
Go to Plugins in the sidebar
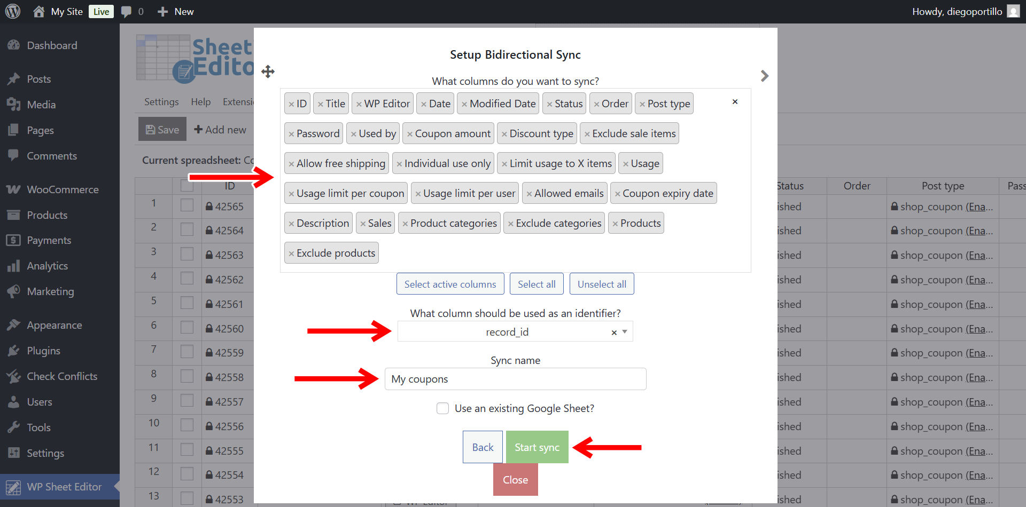click(x=43, y=351)
